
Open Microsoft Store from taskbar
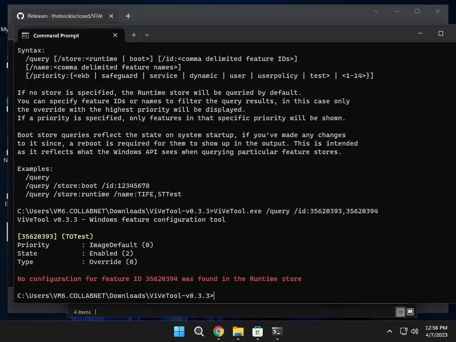257,331
